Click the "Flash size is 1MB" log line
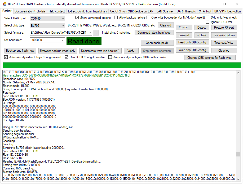This screenshot has height=184, width=243. pyautogui.click(x=14, y=158)
